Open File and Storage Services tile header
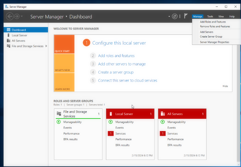Image resolution: width=241 pixels, height=167 pixels. (x=78, y=114)
